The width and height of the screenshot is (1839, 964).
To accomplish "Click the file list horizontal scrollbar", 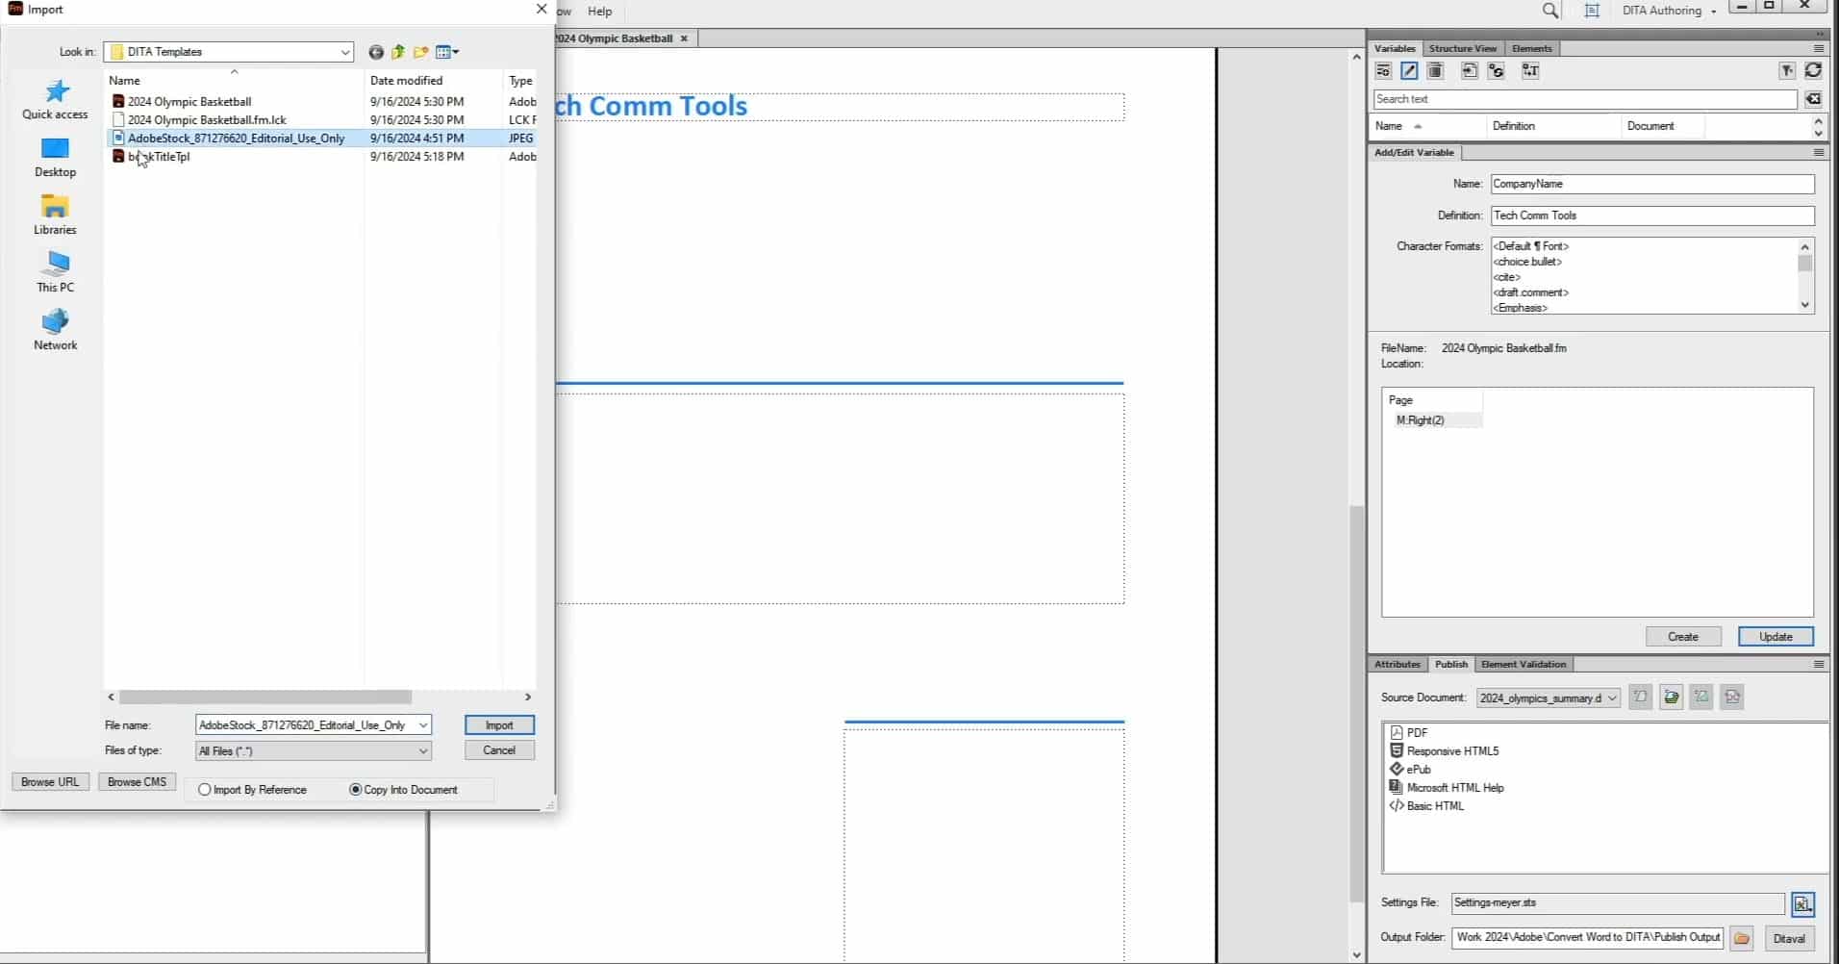I will [265, 698].
